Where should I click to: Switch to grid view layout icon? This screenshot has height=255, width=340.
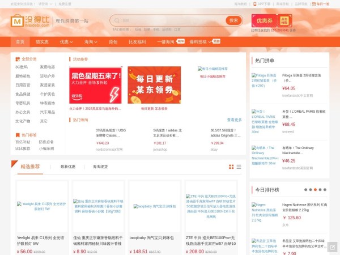[231, 167]
